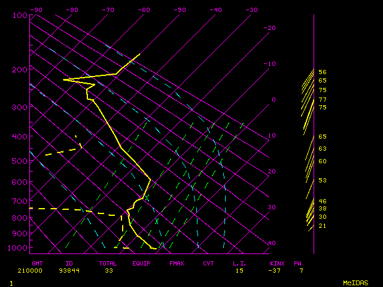The height and width of the screenshot is (287, 383).
Task: Select station ID value 93844
Action: pyautogui.click(x=69, y=270)
